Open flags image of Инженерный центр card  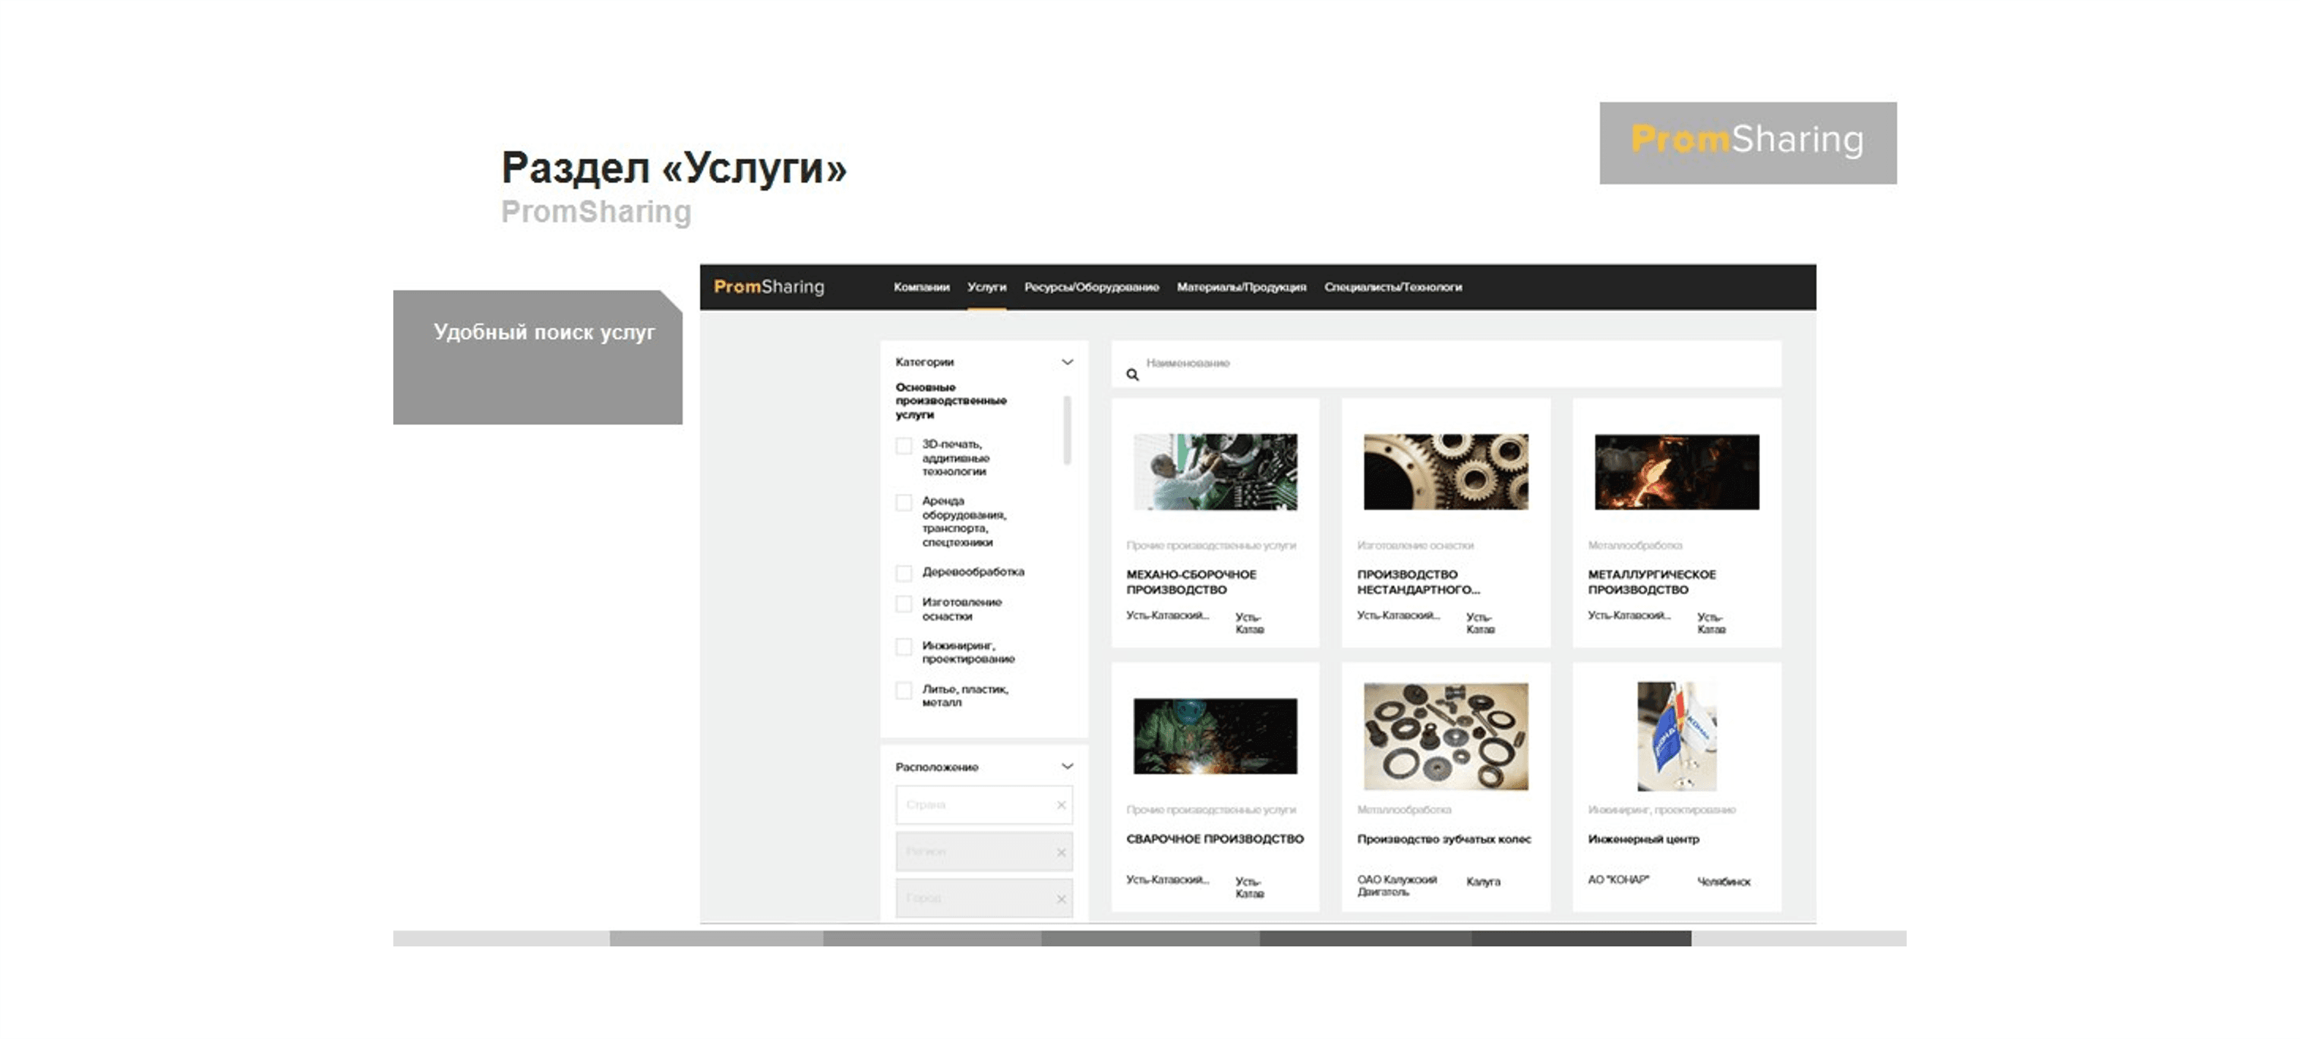(x=1676, y=736)
